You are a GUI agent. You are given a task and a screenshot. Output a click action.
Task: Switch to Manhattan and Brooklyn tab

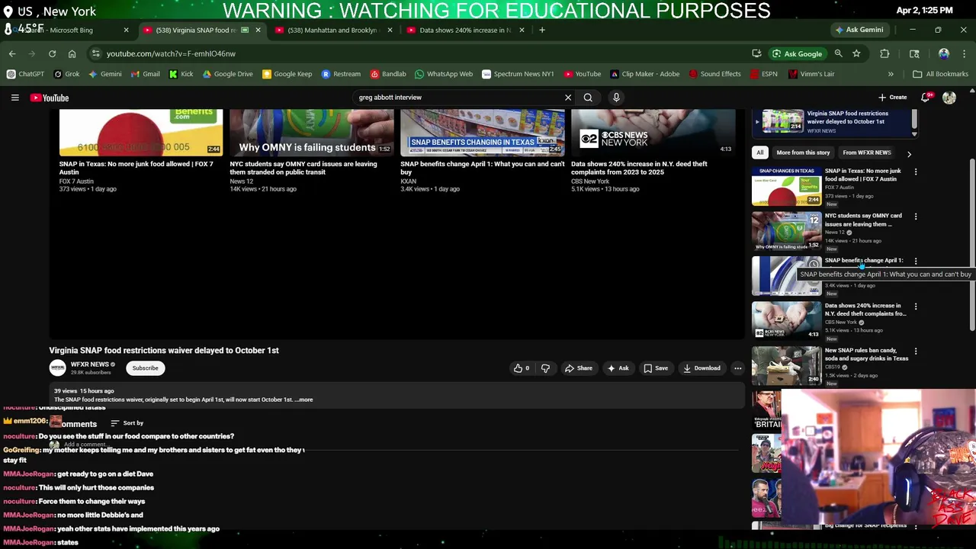click(x=332, y=30)
